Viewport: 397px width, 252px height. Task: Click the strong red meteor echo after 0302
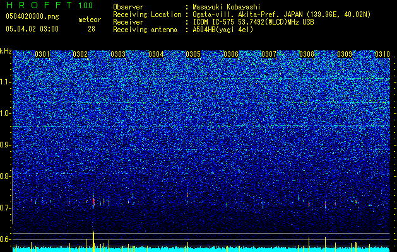93,202
